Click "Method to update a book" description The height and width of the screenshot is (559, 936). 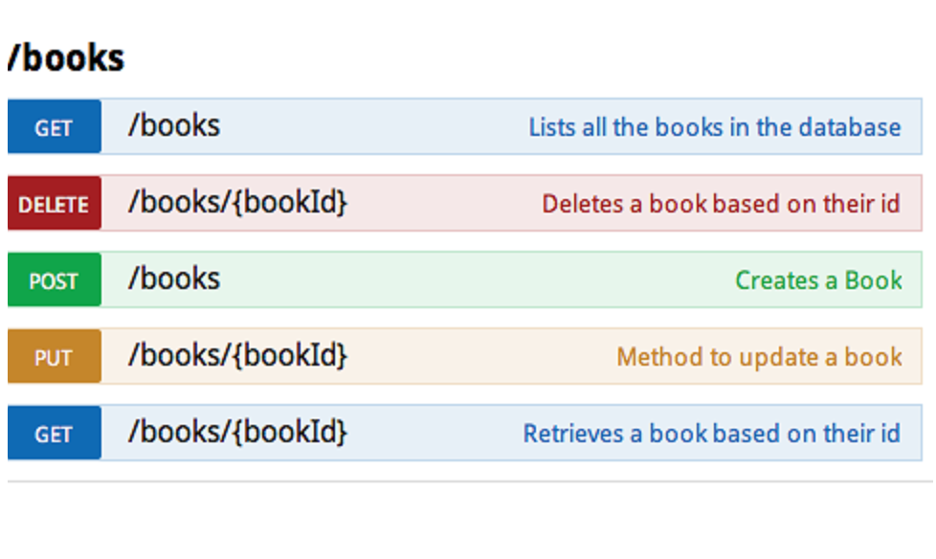759,357
